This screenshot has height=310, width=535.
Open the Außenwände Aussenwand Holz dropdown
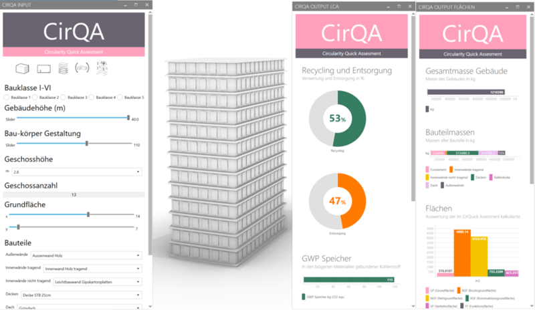tap(86, 255)
